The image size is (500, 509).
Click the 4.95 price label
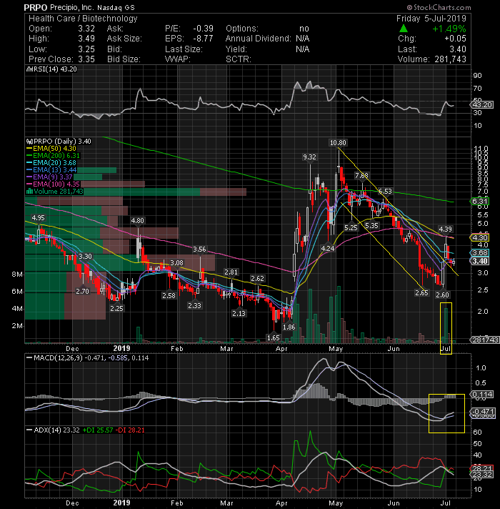point(39,218)
